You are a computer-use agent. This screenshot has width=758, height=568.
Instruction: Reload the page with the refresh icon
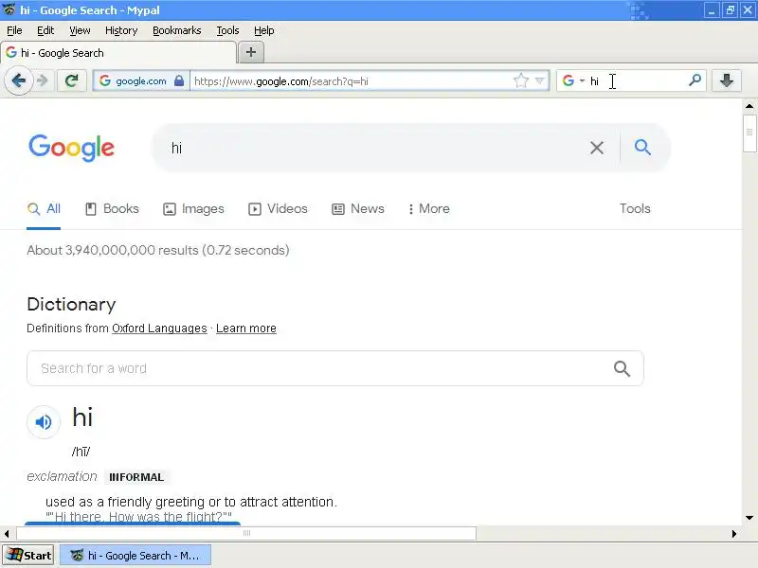pyautogui.click(x=72, y=80)
